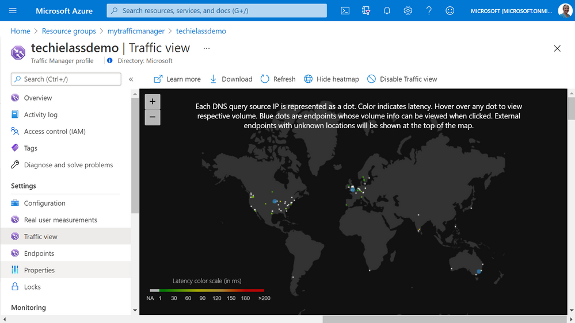Click the blue endpoint dot in Europe
This screenshot has width=575, height=323.
(x=353, y=190)
